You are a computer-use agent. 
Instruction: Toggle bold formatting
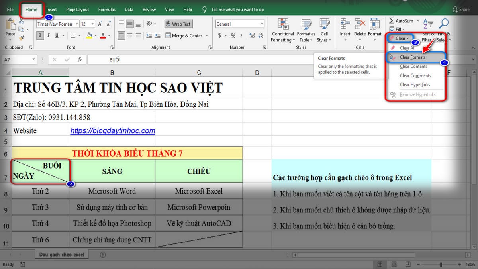pos(39,35)
